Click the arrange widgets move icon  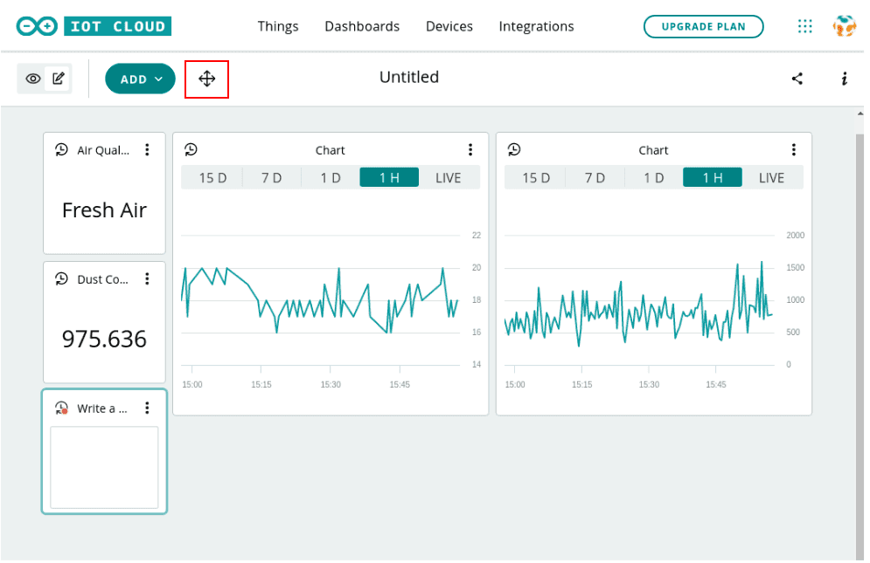[x=206, y=79]
